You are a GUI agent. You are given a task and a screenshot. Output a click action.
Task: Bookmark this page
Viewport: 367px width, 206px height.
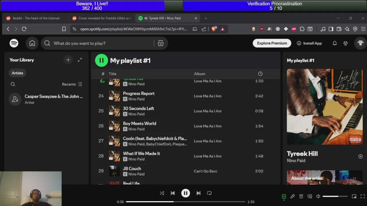coord(64,29)
